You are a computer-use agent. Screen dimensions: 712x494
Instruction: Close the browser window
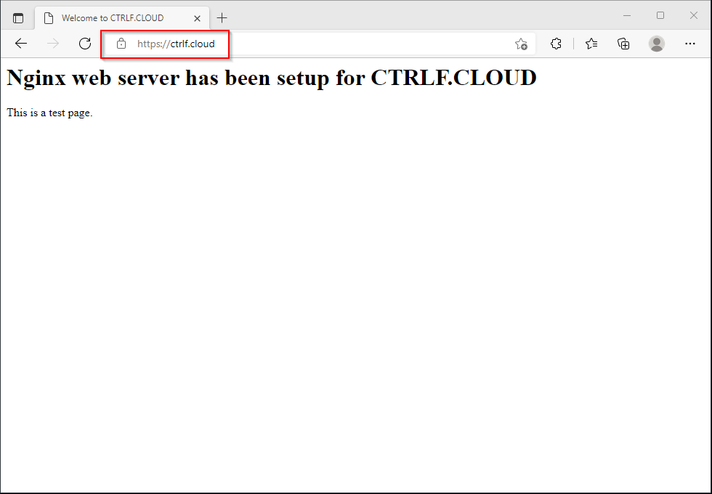[x=693, y=15]
